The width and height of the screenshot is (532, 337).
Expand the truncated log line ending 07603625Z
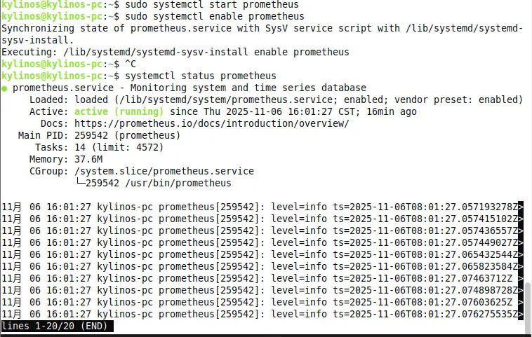pyautogui.click(x=521, y=303)
